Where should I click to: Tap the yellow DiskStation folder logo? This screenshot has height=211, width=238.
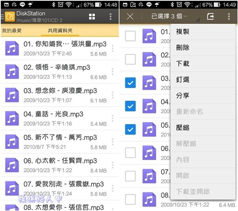10,17
